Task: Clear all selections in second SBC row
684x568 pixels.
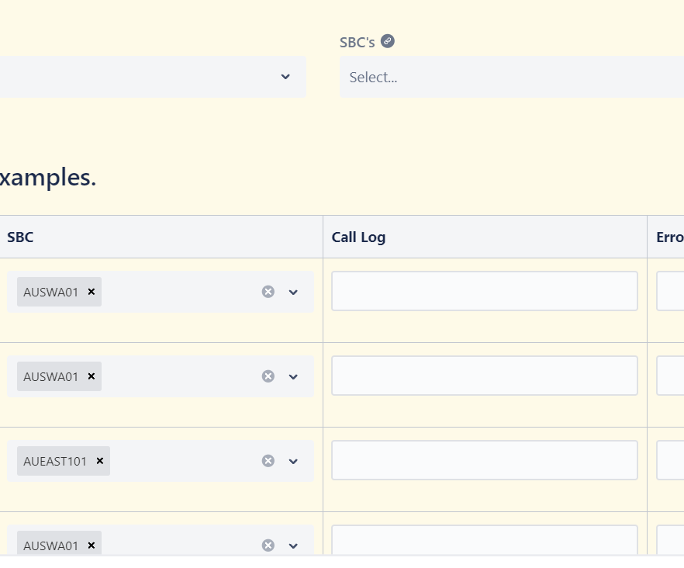Action: tap(268, 376)
